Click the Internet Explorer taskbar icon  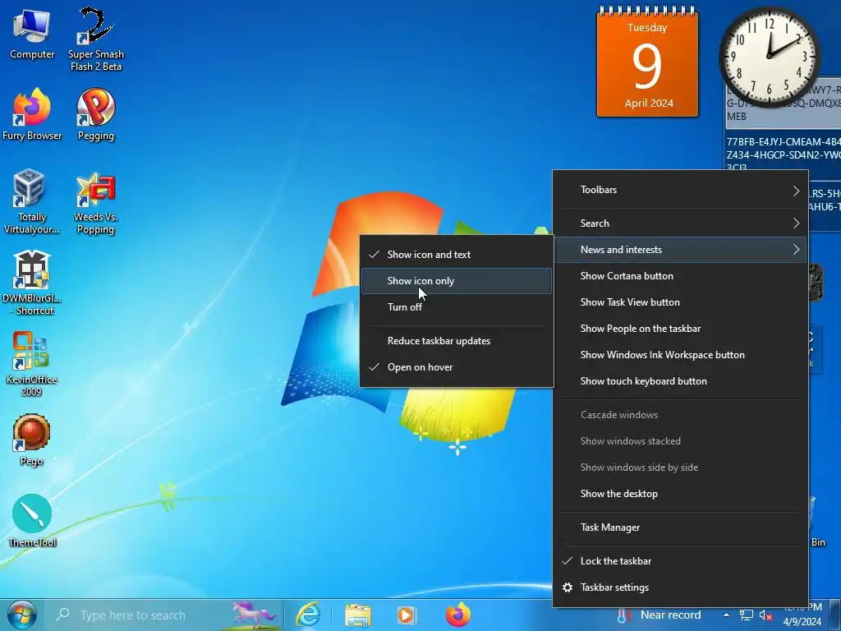tap(308, 615)
